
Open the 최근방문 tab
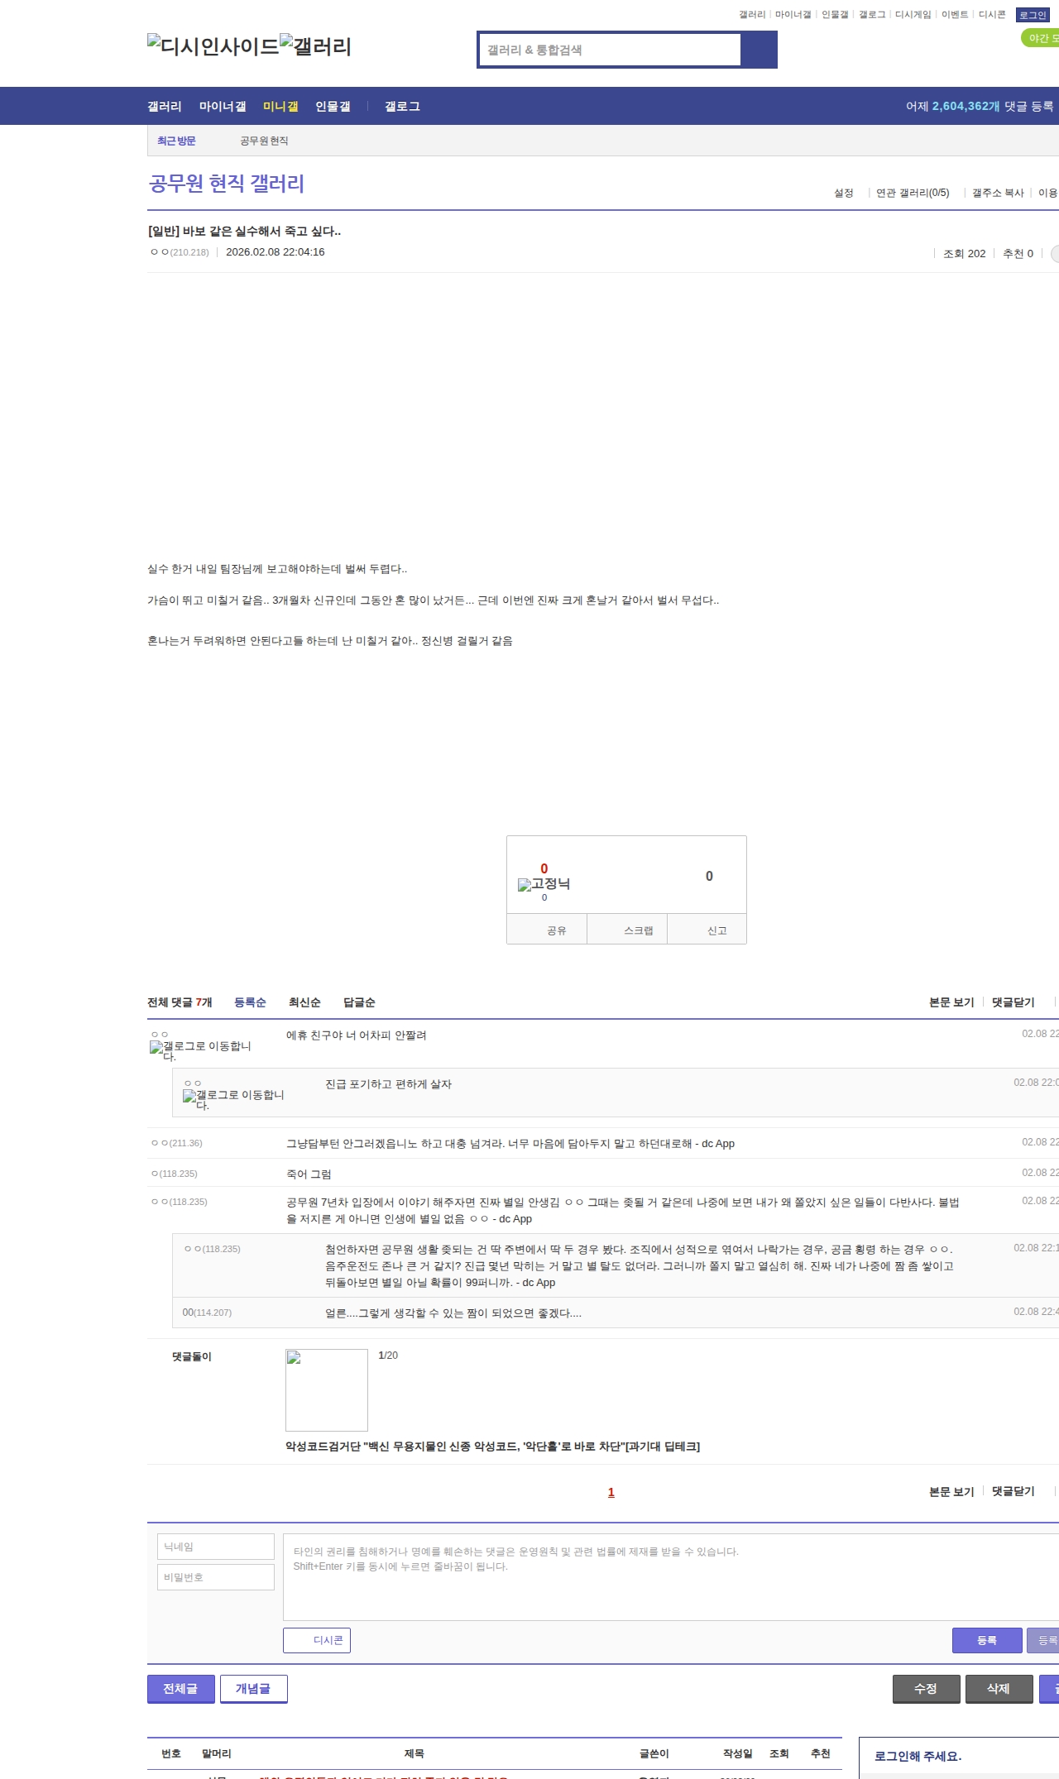176,141
